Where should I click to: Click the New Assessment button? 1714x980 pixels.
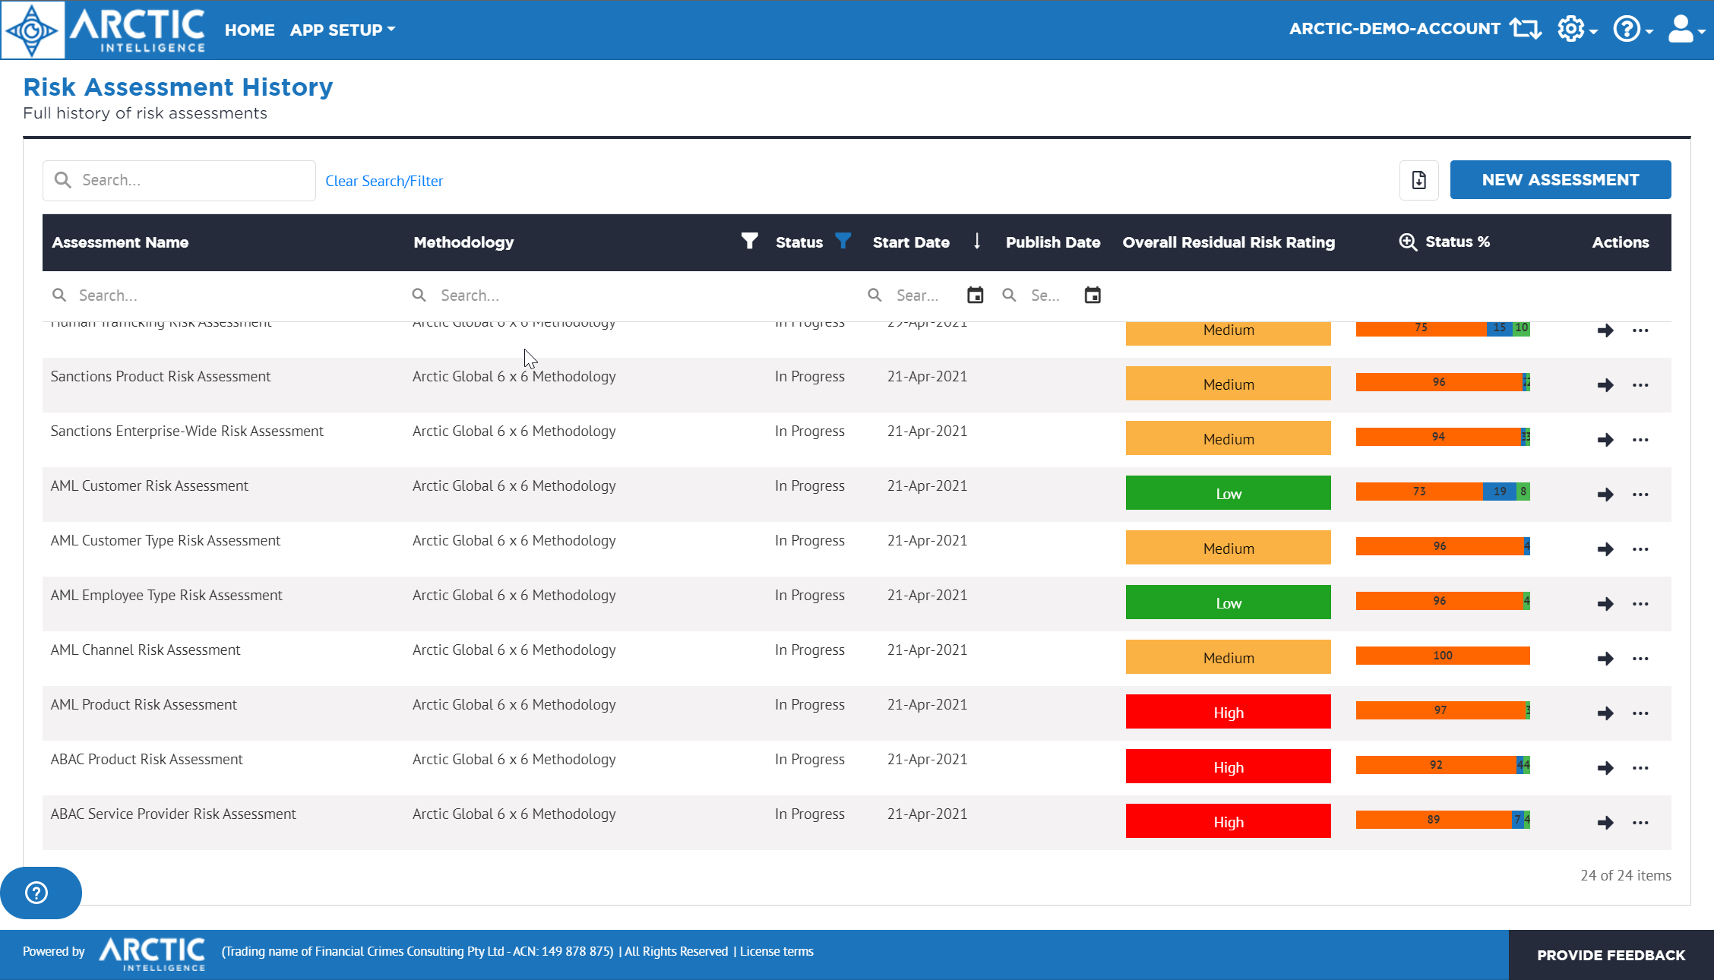tap(1560, 179)
